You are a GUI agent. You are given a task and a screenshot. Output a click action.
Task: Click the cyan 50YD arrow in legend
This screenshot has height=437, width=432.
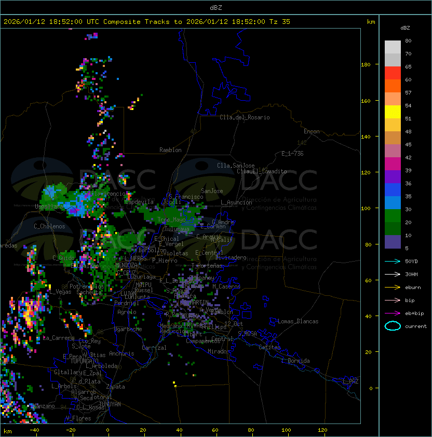point(393,262)
